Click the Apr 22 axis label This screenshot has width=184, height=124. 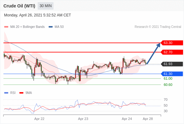coord(39,119)
